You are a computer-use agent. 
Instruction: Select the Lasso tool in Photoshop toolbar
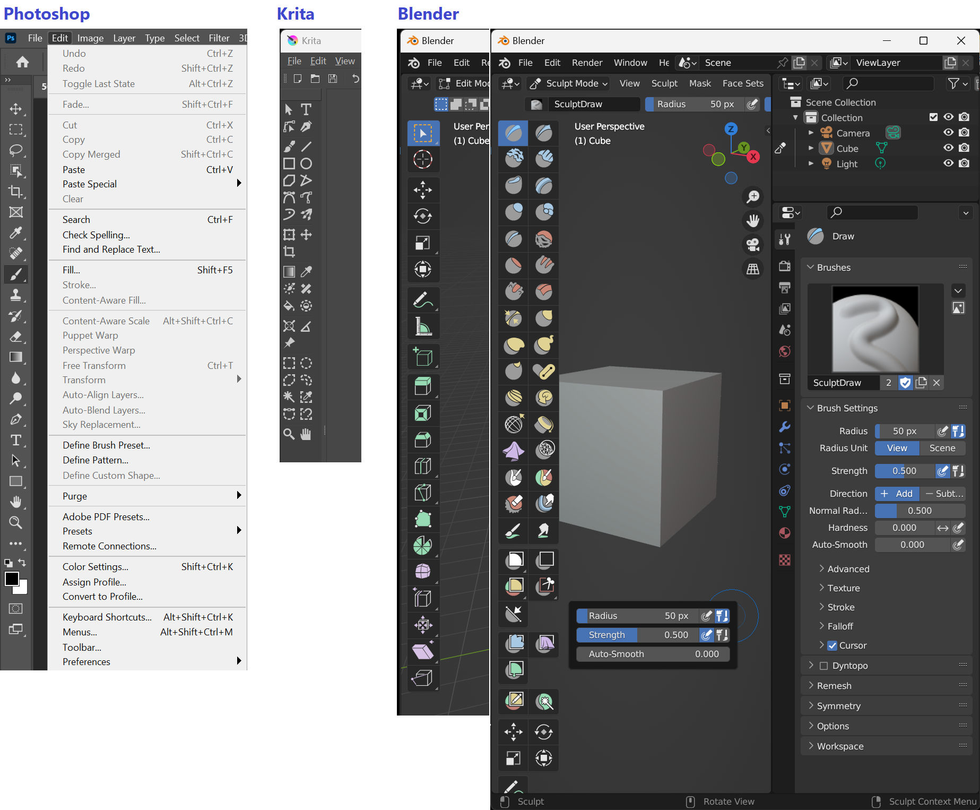(x=15, y=150)
